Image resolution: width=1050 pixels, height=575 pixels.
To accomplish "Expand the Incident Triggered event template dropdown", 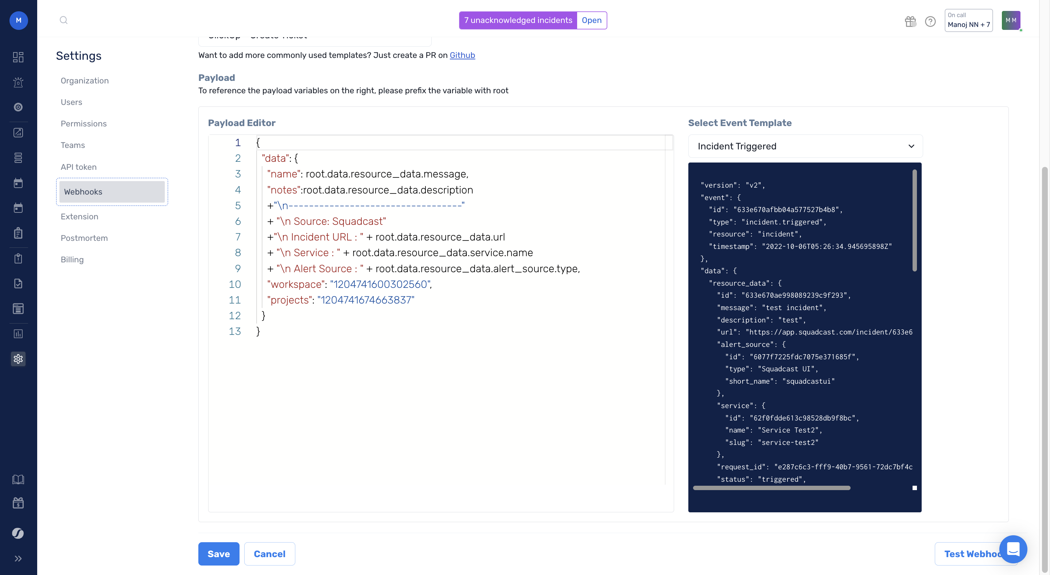I will (x=805, y=146).
